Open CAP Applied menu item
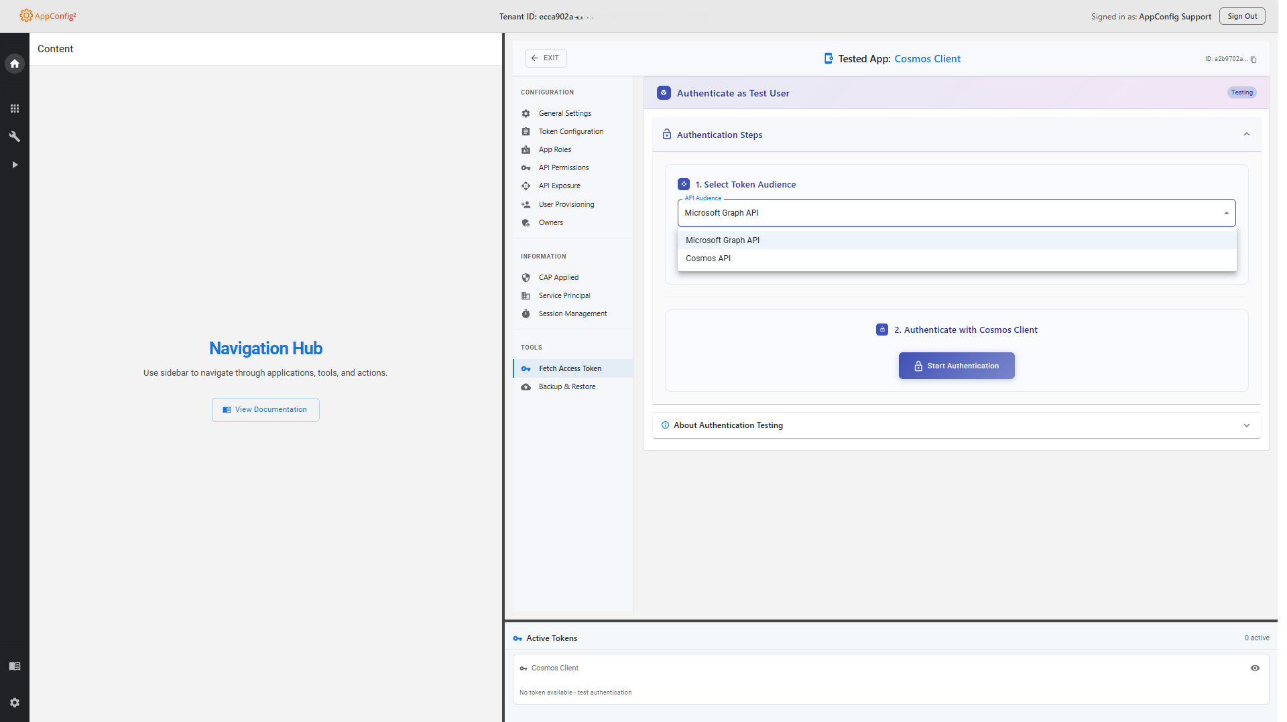1287x722 pixels. click(x=573, y=278)
